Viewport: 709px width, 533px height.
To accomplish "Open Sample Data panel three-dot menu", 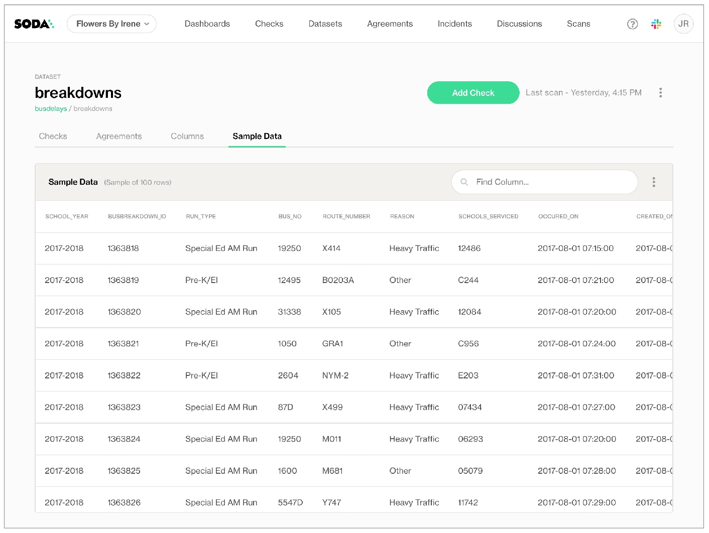I will click(x=653, y=182).
